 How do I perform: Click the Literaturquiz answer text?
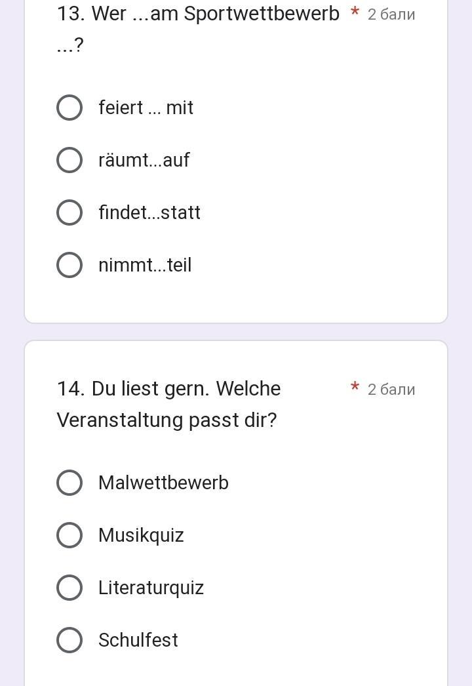[151, 588]
